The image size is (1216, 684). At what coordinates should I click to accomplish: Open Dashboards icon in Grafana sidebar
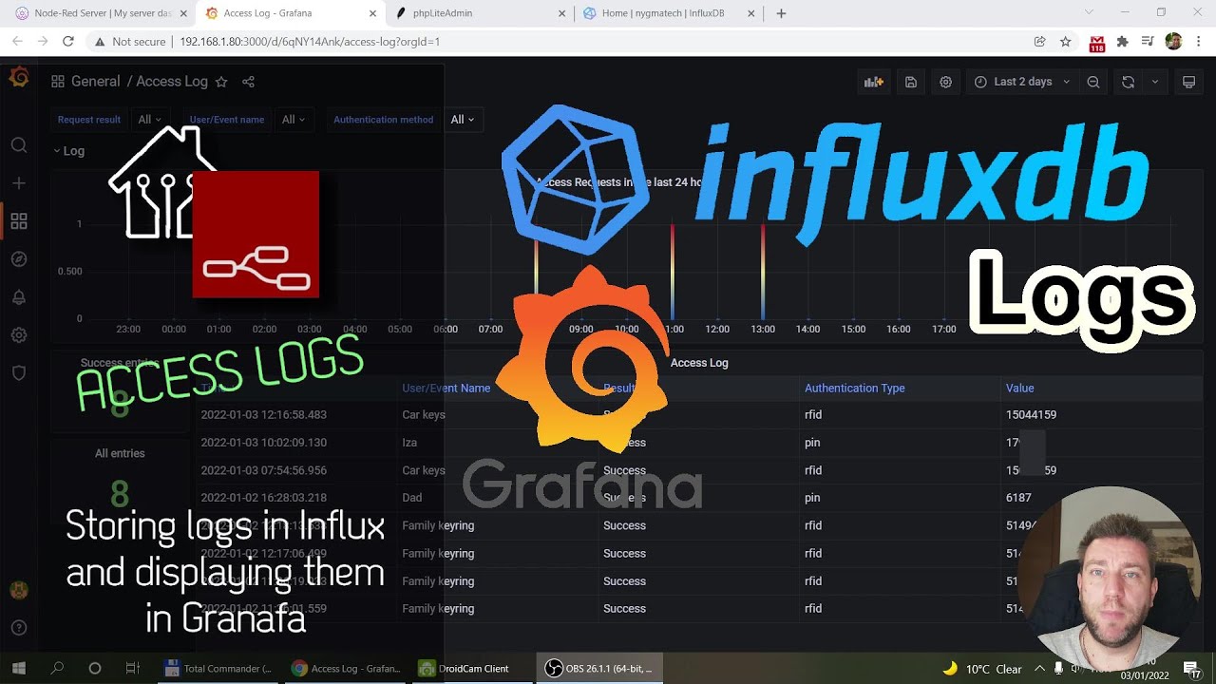(x=19, y=221)
